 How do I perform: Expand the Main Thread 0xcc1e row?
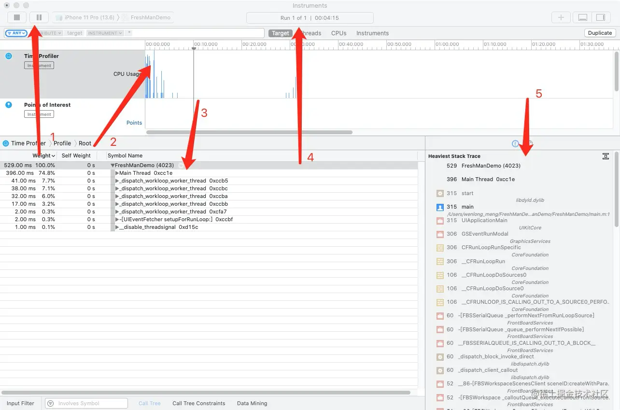(x=117, y=173)
